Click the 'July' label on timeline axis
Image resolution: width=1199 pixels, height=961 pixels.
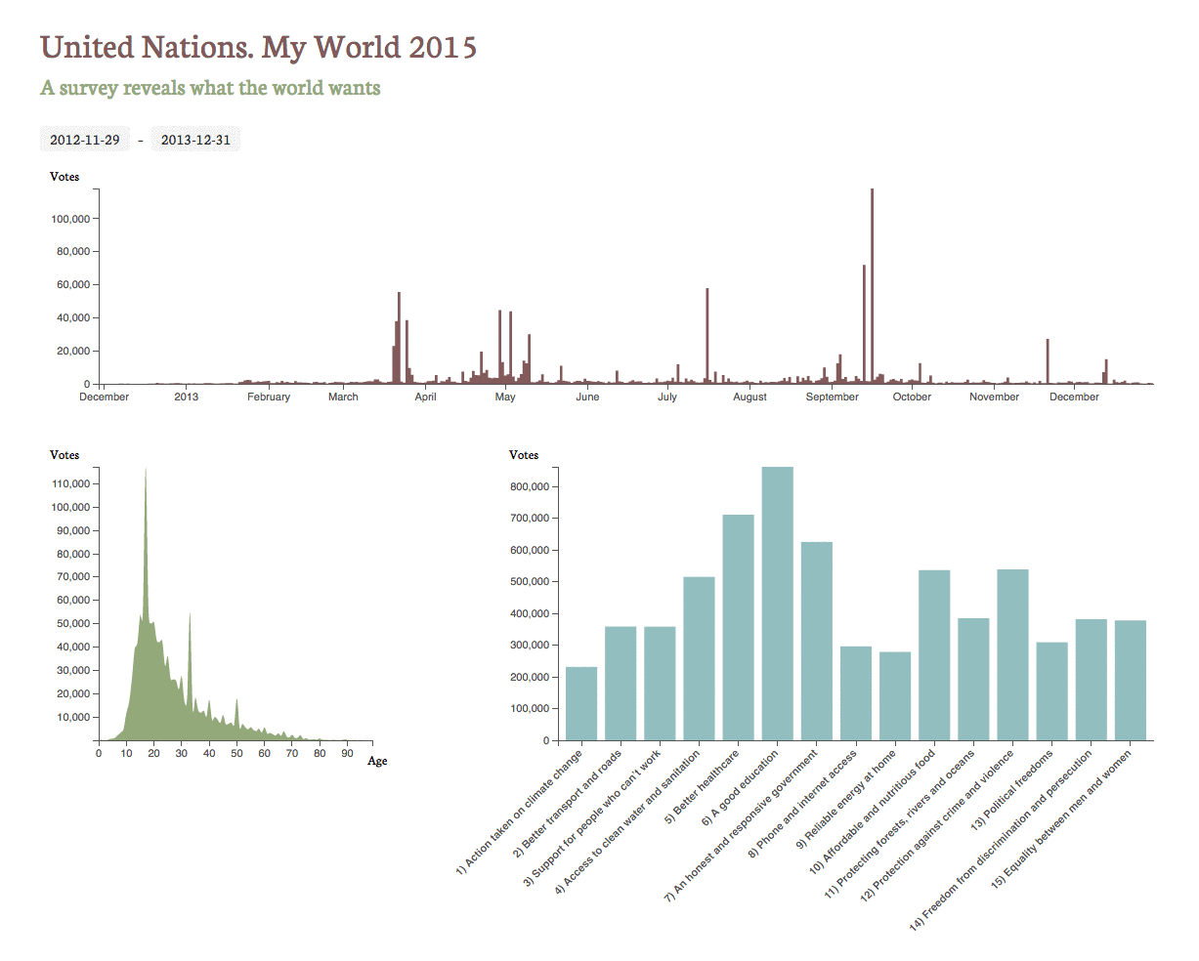pos(667,397)
